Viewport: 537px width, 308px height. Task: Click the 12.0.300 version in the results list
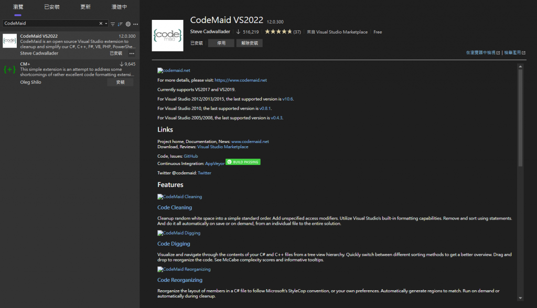[127, 36]
